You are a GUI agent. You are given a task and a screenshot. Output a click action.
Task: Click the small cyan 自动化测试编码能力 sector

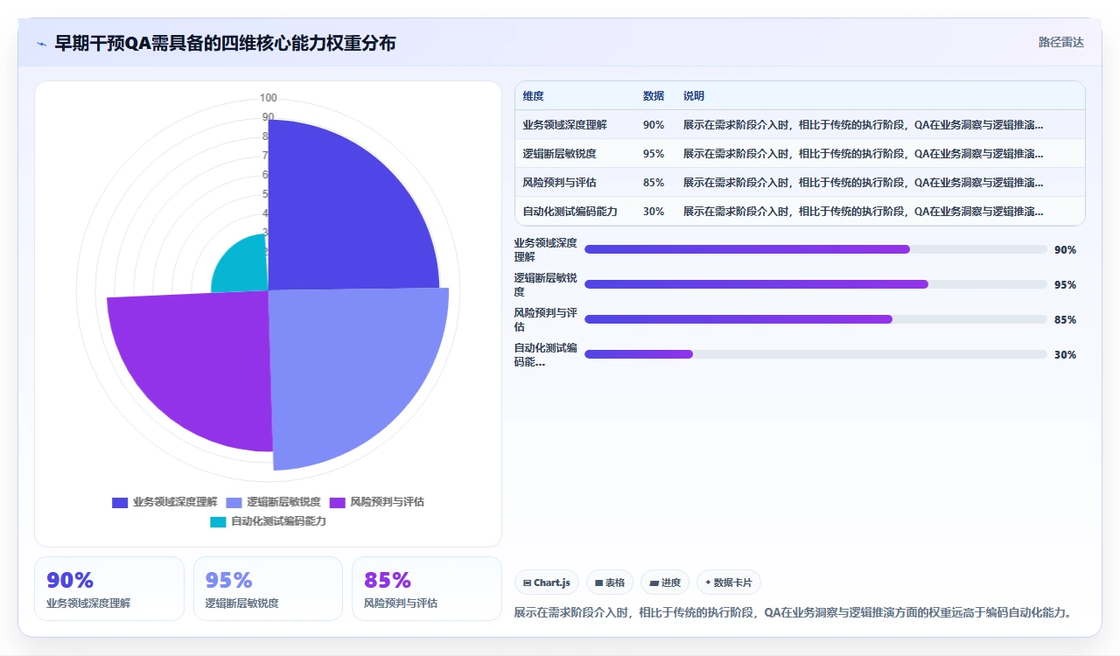(243, 268)
